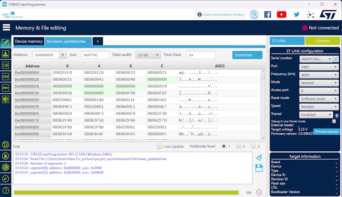Screen dimensions: 342x197
Task: Save the log with the floppy disk icon
Action: (259, 168)
